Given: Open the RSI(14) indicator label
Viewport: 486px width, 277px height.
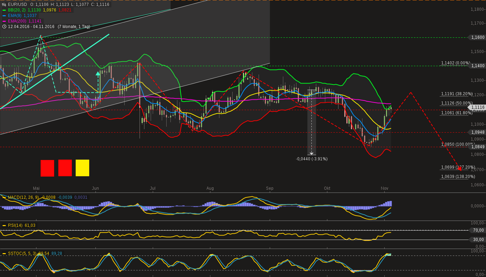Looking at the screenshot, I should pyautogui.click(x=15, y=225).
